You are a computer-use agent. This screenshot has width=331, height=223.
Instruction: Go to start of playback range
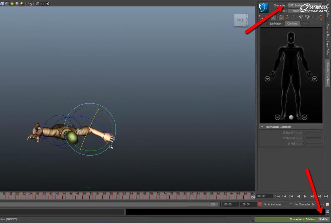(x=277, y=196)
